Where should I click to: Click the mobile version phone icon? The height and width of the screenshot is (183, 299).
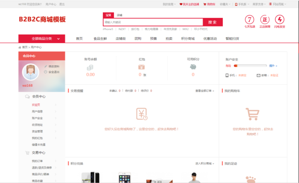pos(236,4)
